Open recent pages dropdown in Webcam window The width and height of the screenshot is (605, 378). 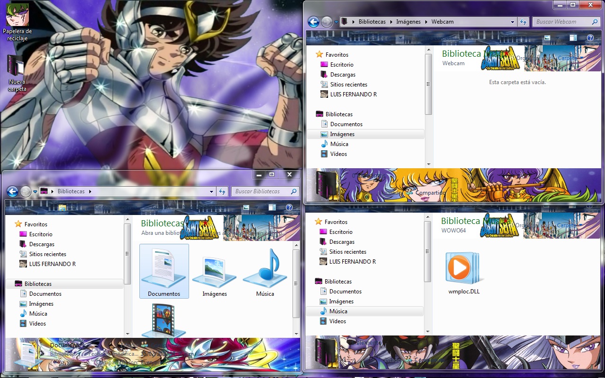(x=336, y=22)
